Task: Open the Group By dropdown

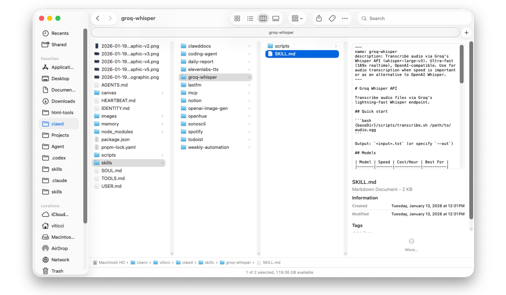Action: [297, 18]
